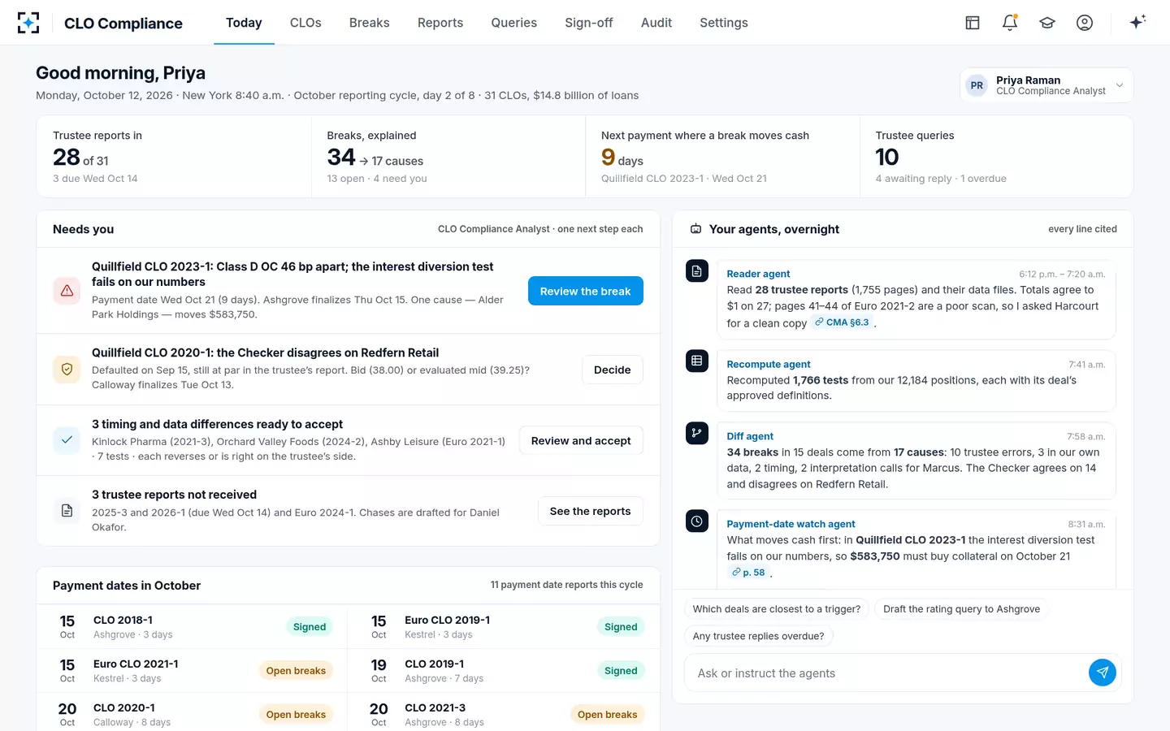Click the Diff agent branch icon
Viewport: 1170px width, 731px height.
[x=697, y=433]
